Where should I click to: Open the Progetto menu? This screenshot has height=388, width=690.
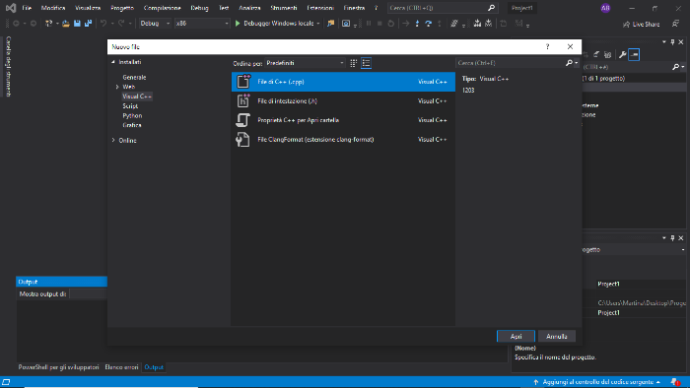(122, 8)
